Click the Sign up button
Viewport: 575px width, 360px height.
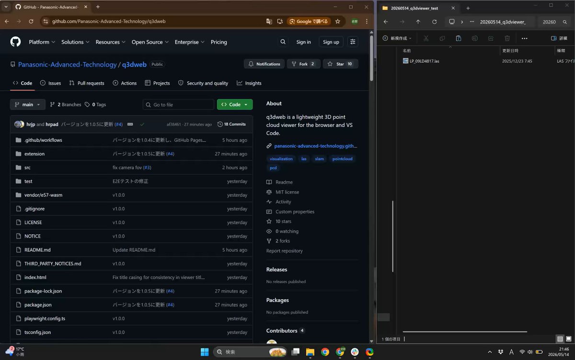tap(331, 42)
